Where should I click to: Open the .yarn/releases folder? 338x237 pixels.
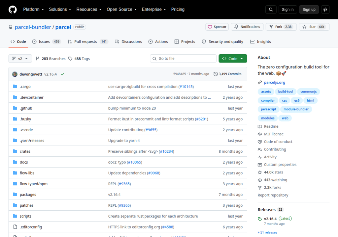pyautogui.click(x=32, y=141)
